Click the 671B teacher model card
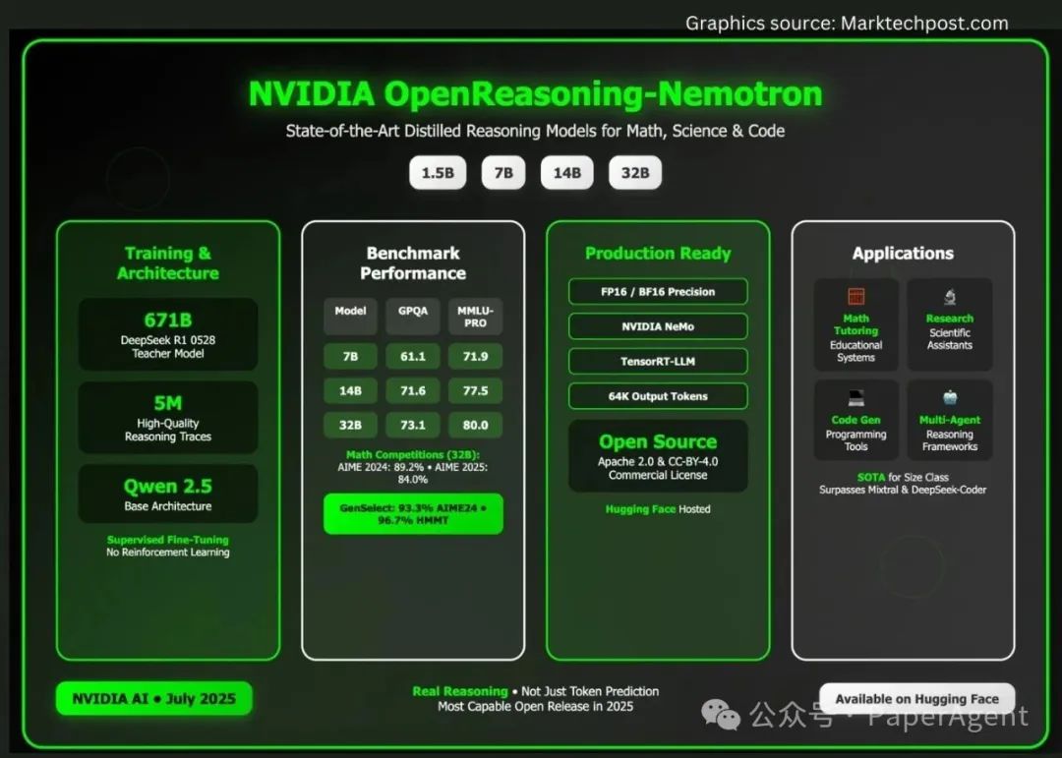1062x758 pixels. coord(168,334)
